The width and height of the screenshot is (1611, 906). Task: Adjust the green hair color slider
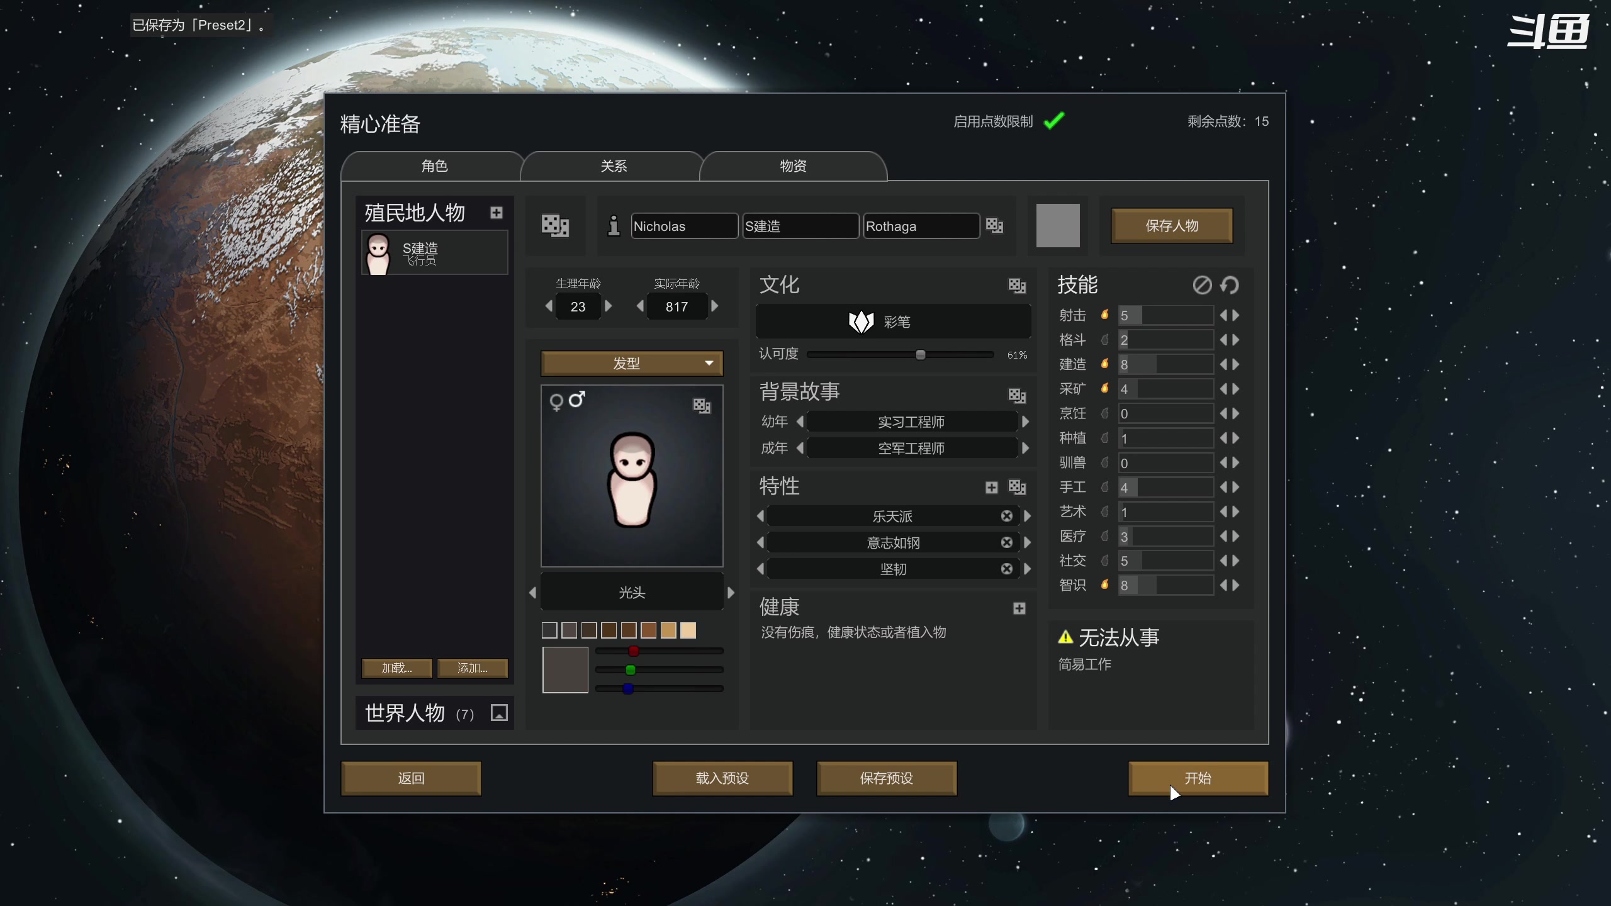pos(660,670)
